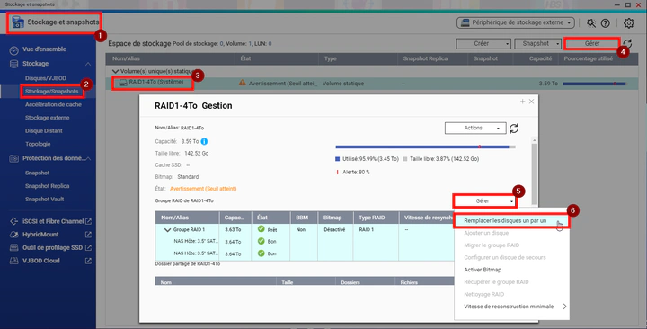Image resolution: width=647 pixels, height=329 pixels.
Task: Click the iSCSI et Fibre Channel icon
Action: click(x=14, y=222)
